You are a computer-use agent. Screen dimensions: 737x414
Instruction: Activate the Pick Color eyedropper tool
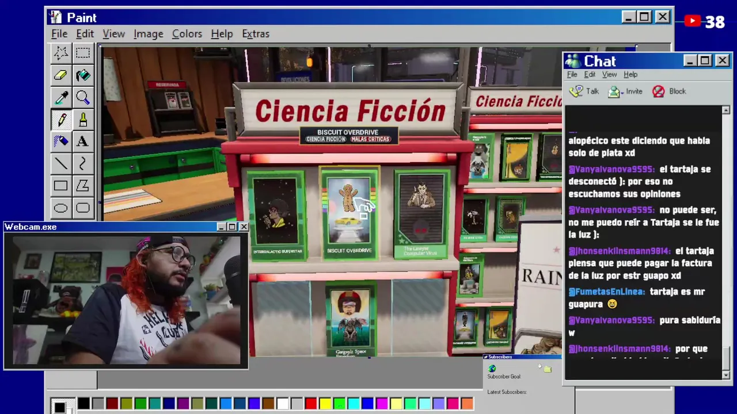pyautogui.click(x=60, y=97)
